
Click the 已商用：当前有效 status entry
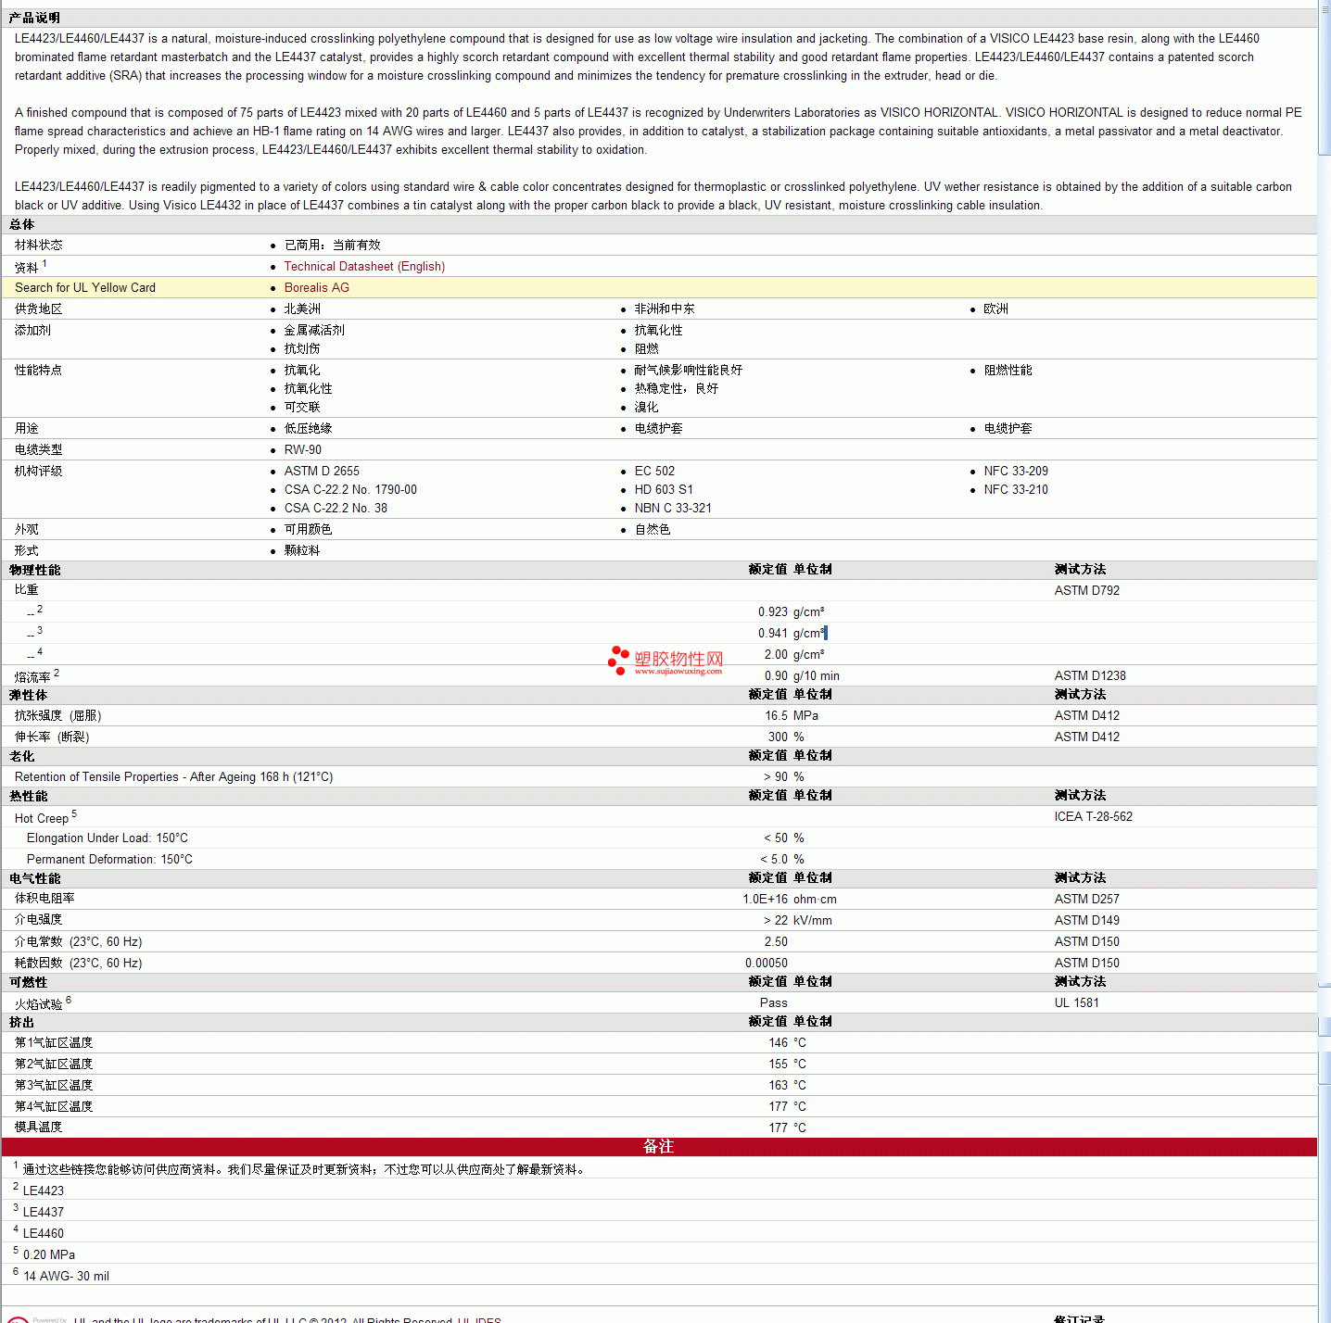(x=333, y=245)
